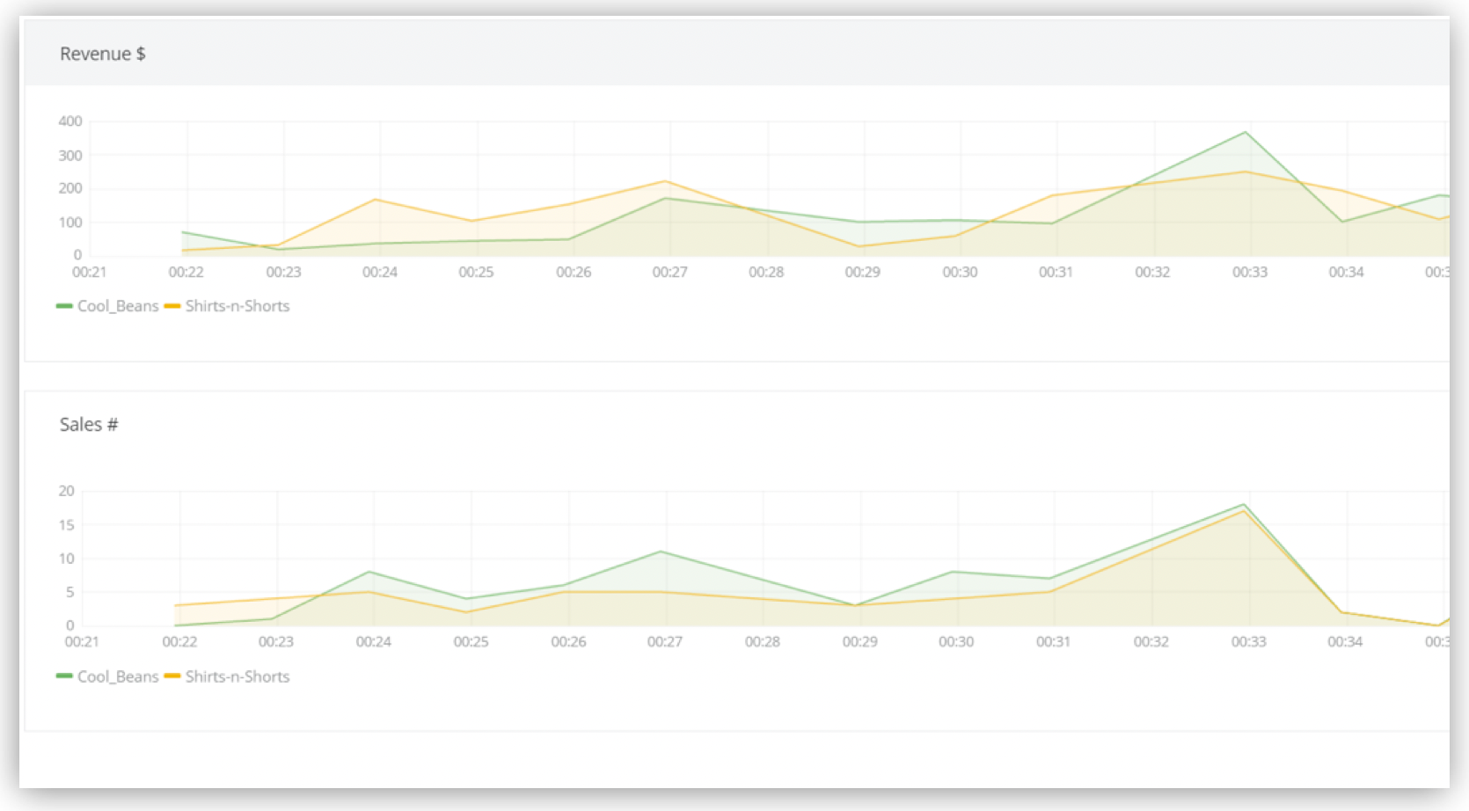Expand the Sales # panel header
The image size is (1469, 811).
click(x=88, y=424)
